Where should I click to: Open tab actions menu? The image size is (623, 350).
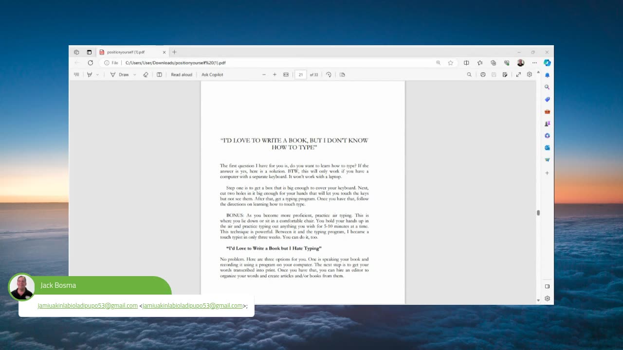click(89, 52)
